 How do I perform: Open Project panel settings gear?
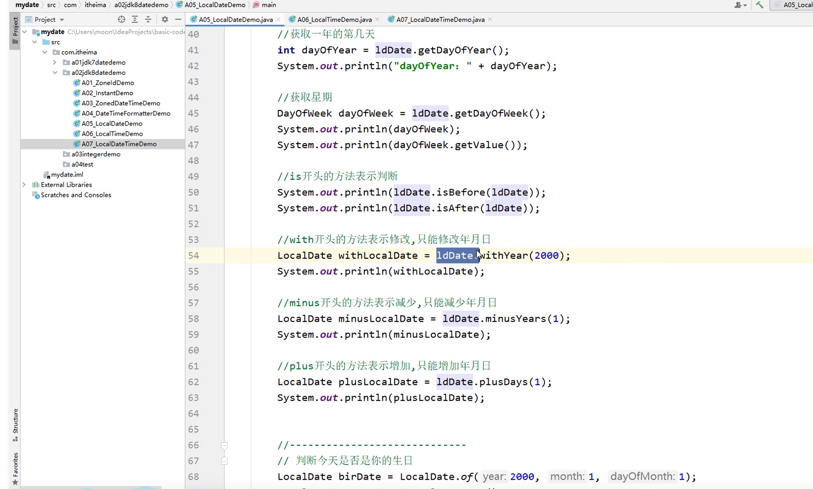tap(164, 19)
